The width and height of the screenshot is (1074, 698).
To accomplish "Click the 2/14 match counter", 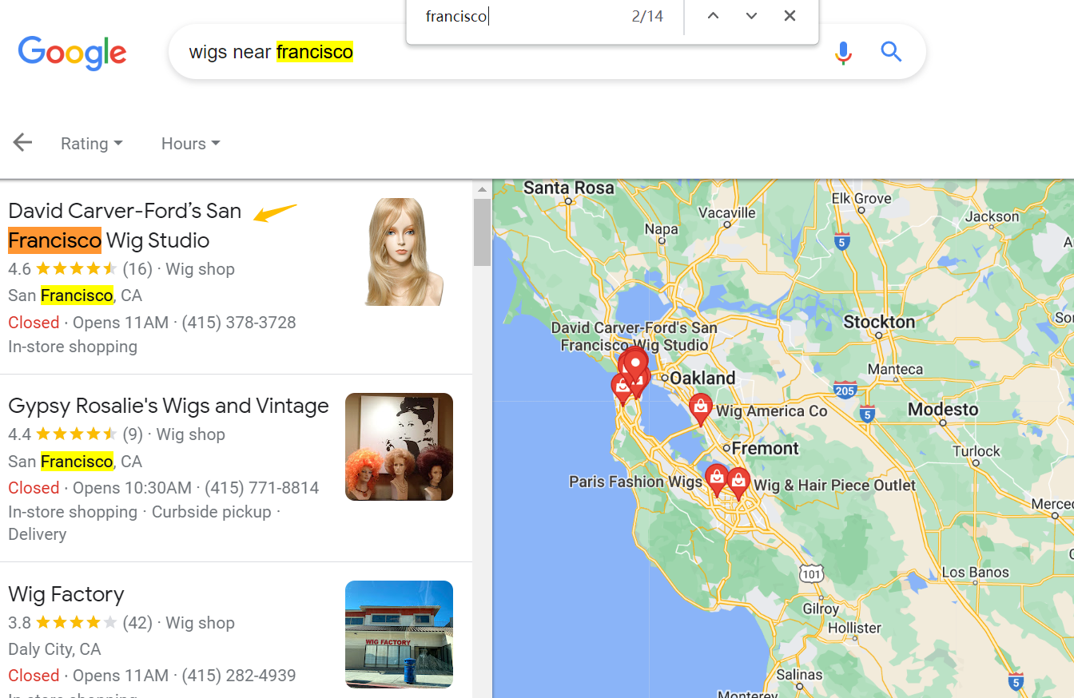I will (647, 16).
